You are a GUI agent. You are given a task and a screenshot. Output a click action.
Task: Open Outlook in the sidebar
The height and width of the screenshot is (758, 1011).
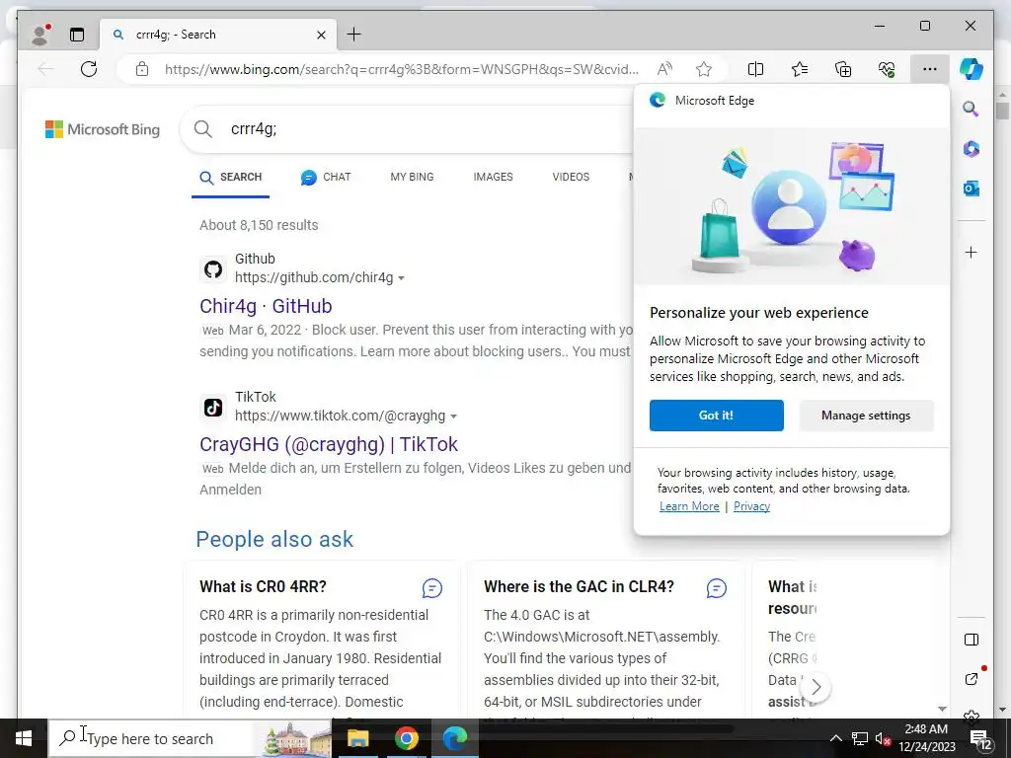coord(972,189)
